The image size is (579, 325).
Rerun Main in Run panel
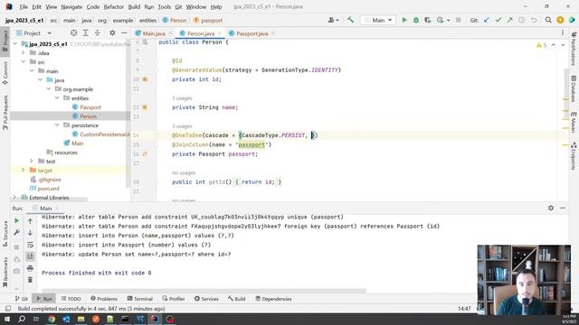point(16,220)
